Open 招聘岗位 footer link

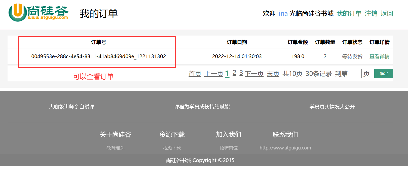tap(229, 148)
